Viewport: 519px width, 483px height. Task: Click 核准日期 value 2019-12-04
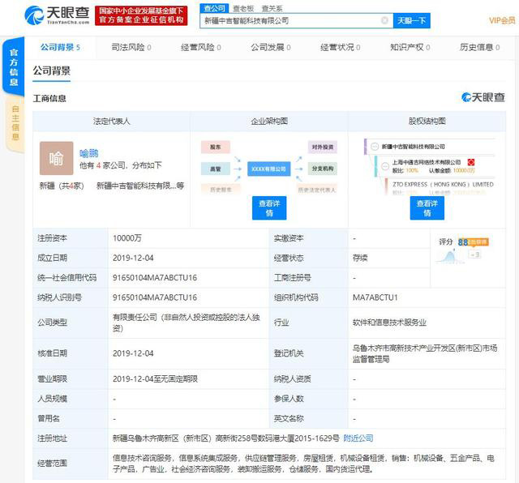pyautogui.click(x=133, y=353)
